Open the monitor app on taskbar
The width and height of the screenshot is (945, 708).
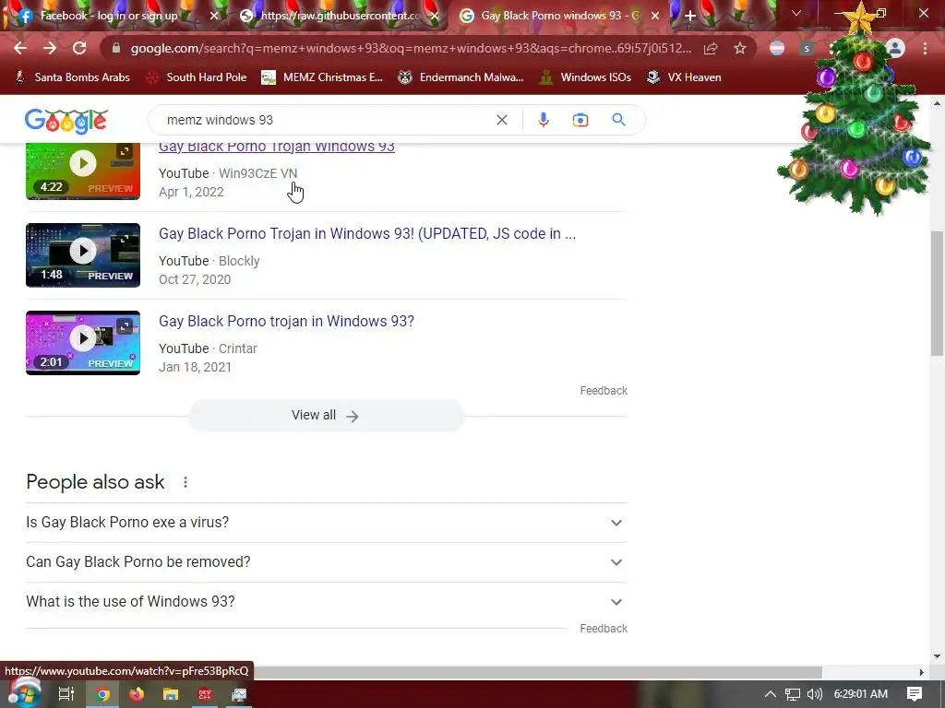pyautogui.click(x=239, y=694)
